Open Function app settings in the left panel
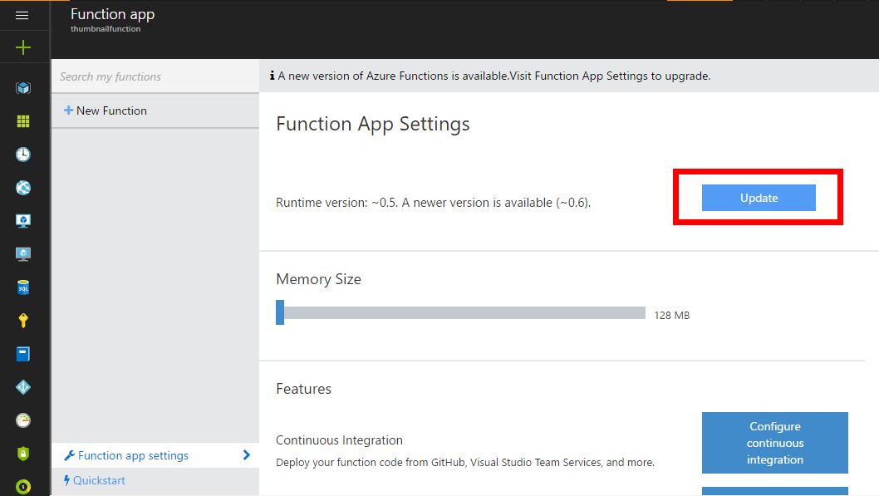This screenshot has height=496, width=879. pyautogui.click(x=133, y=455)
